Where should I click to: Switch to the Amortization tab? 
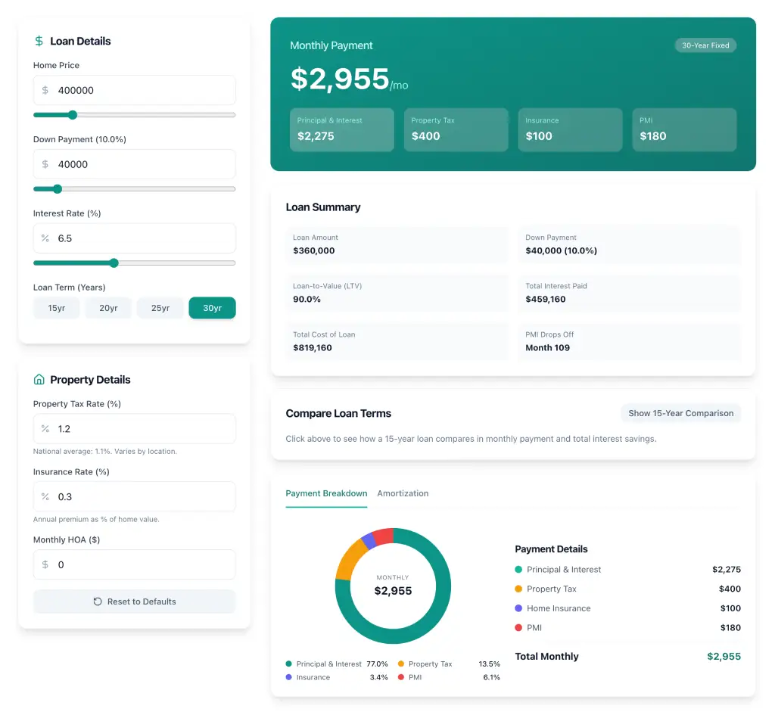point(403,493)
